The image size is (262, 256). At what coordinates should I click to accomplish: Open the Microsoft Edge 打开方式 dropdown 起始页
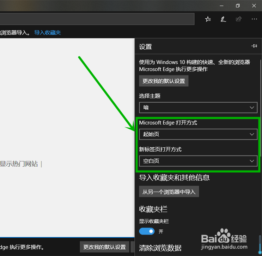tap(198, 134)
